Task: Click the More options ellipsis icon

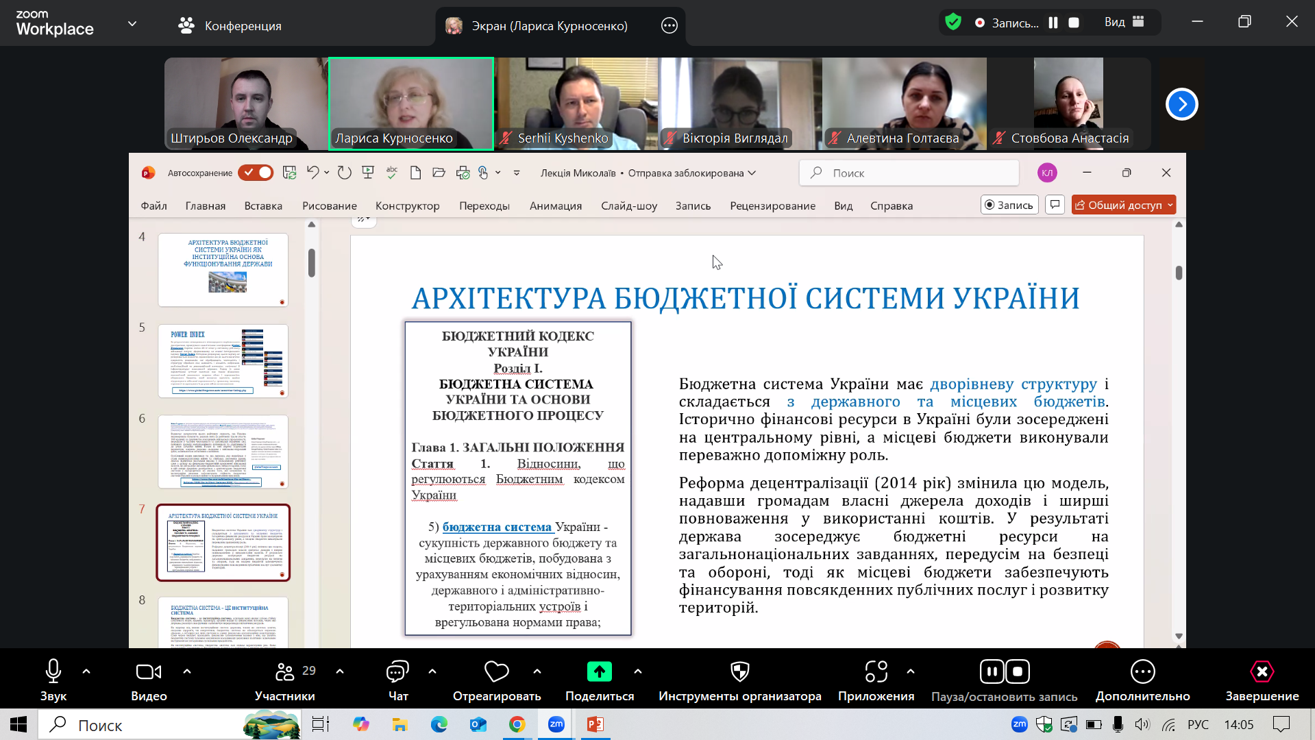Action: [x=1142, y=672]
